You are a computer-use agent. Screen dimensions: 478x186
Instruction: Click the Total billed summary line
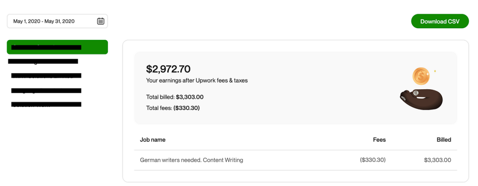tap(175, 97)
